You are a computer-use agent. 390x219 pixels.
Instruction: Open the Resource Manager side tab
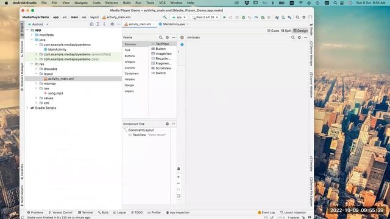click(22, 77)
